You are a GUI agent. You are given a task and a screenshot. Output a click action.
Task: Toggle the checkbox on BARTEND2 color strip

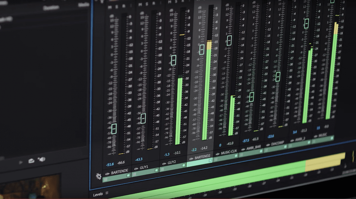210,160
